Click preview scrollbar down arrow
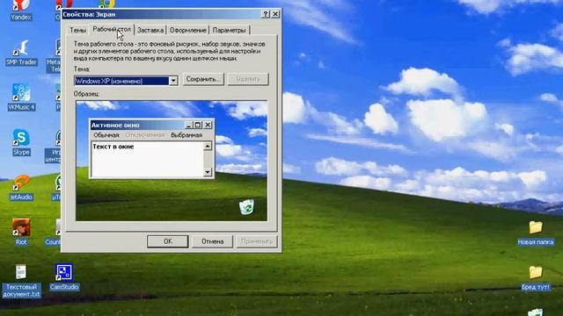Screen dimensions: 563x316 tap(208, 172)
